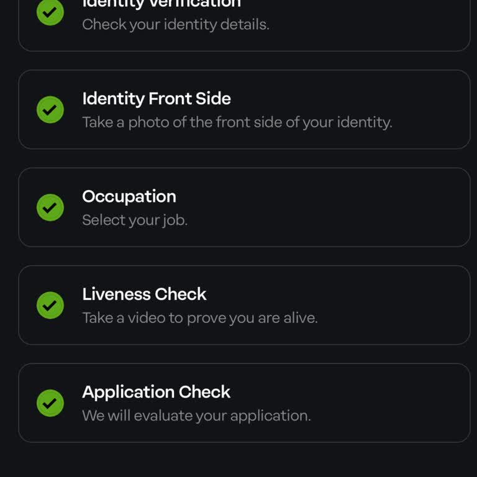Select the Application Check heading
Viewport: 477px width, 477px height.
pyautogui.click(x=156, y=392)
